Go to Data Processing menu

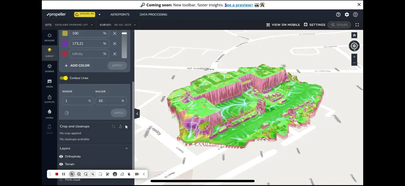pos(153,15)
